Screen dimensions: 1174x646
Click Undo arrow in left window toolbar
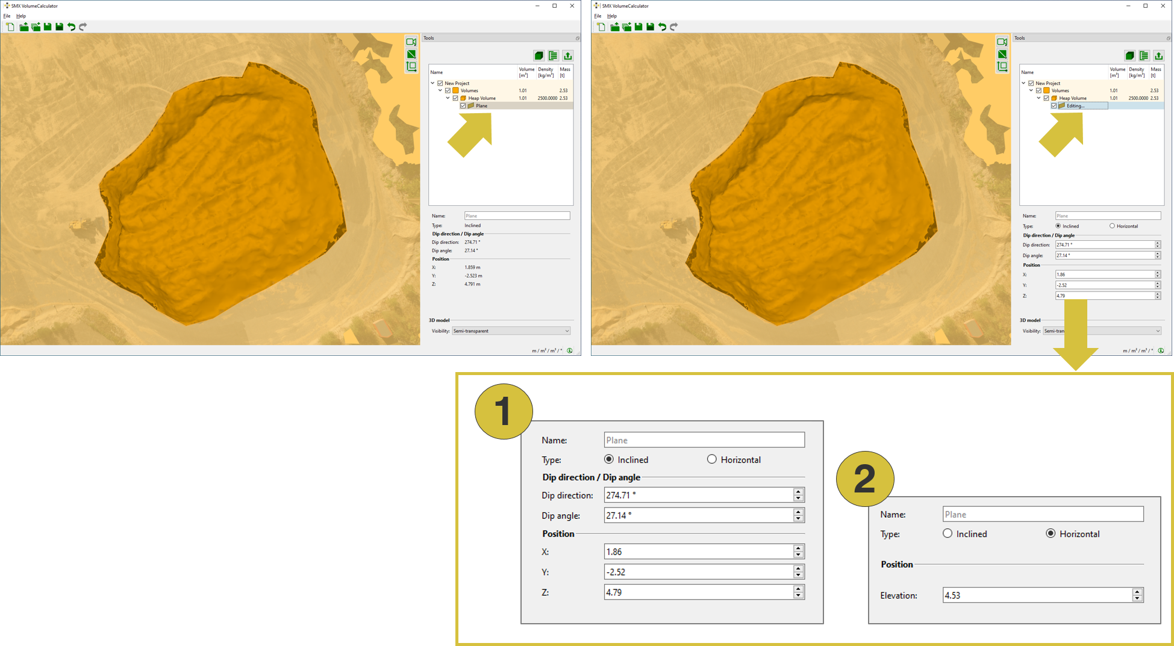point(71,26)
